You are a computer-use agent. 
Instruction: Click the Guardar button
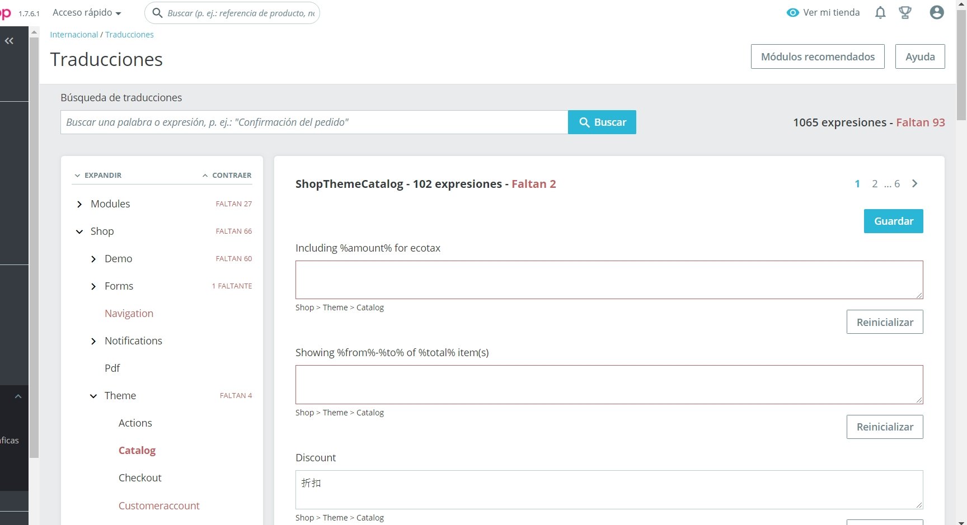tap(893, 221)
